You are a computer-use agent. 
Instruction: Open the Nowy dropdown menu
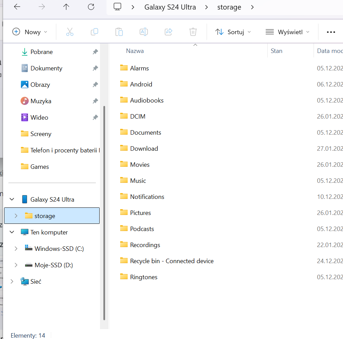pos(30,32)
